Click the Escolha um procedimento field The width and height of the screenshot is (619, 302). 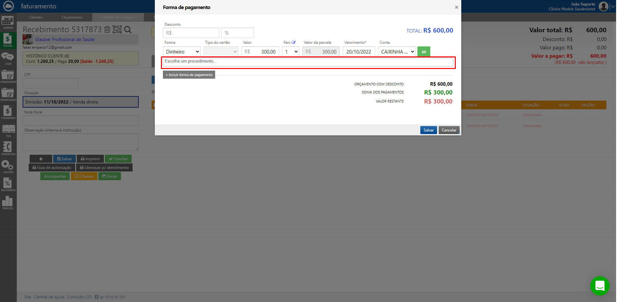point(308,62)
